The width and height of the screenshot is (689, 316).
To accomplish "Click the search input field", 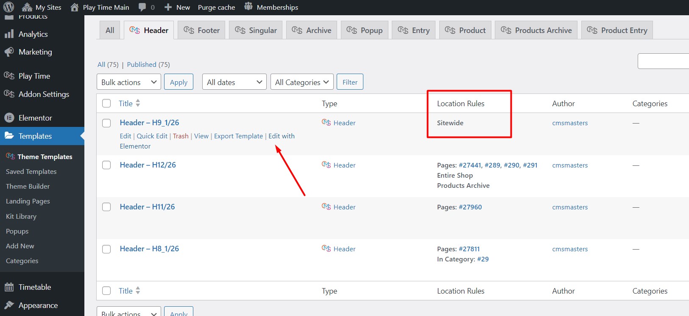I will point(663,61).
